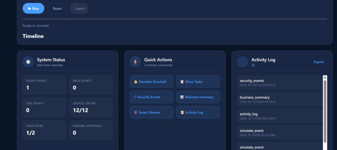The image size is (337, 150).
Task: Click the shield icon on Security Events
Action: [x=135, y=97]
